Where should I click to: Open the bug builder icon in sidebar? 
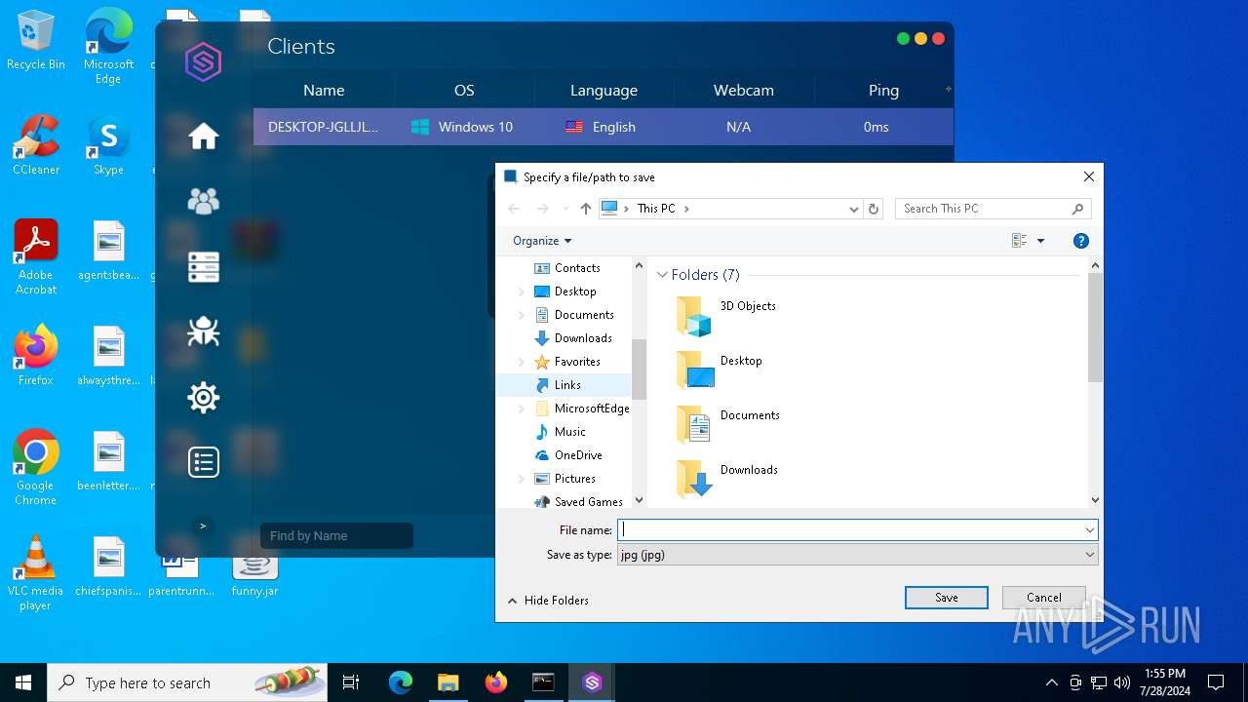click(204, 331)
